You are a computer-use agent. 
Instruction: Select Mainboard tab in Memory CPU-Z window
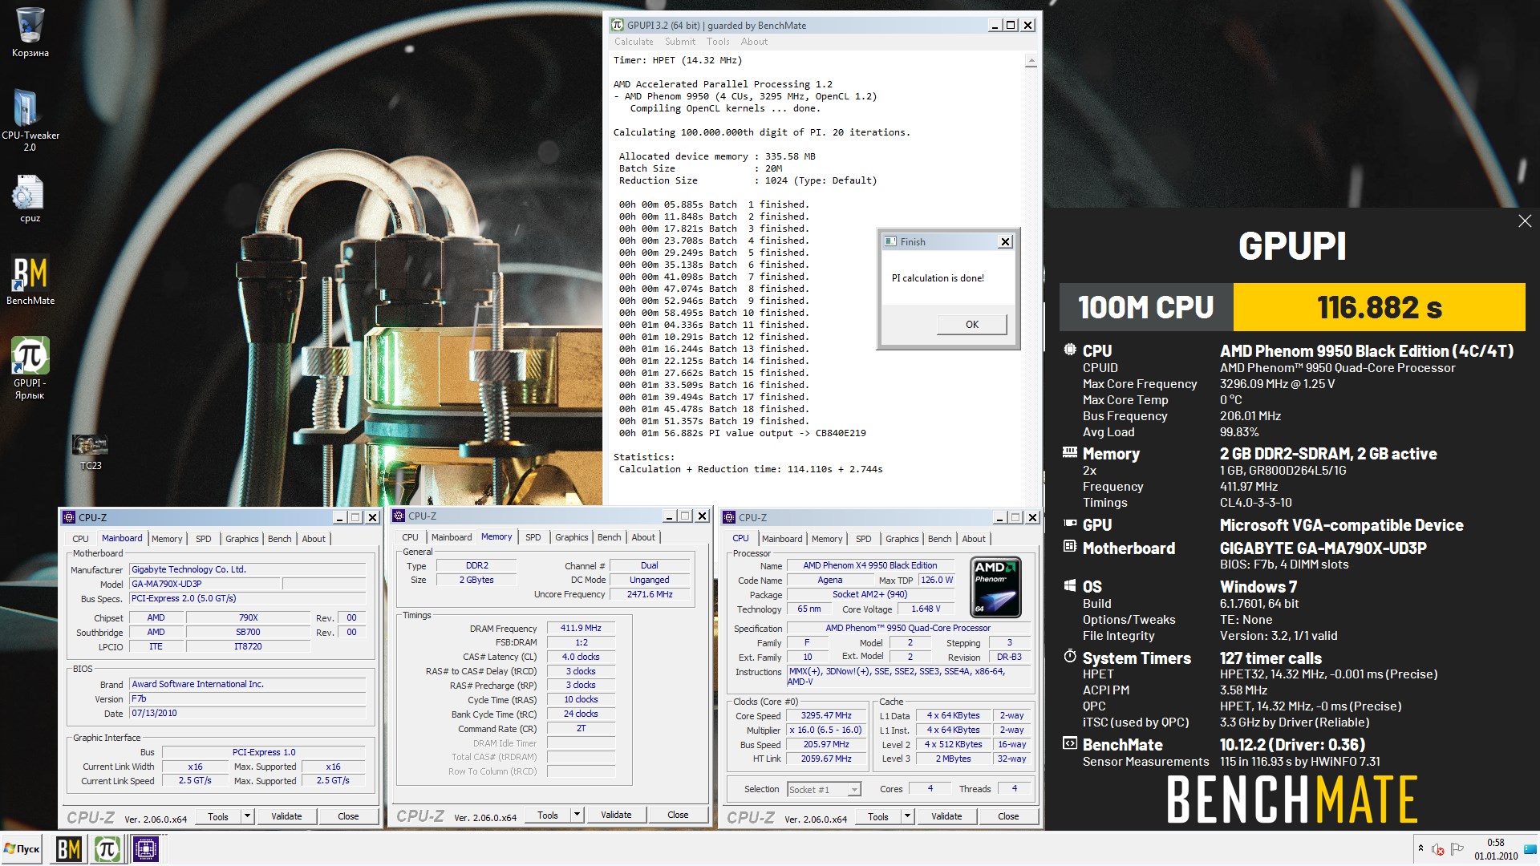[x=452, y=537]
